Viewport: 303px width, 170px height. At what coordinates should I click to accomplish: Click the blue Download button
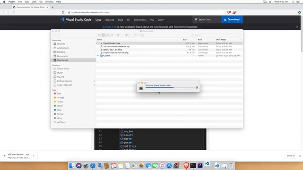232,19
